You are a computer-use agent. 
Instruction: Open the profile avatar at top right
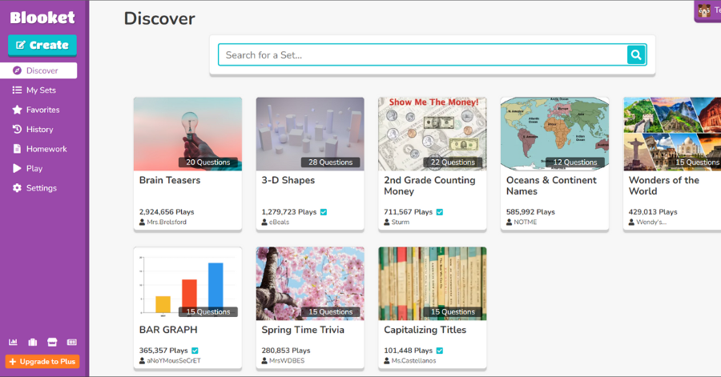[704, 10]
